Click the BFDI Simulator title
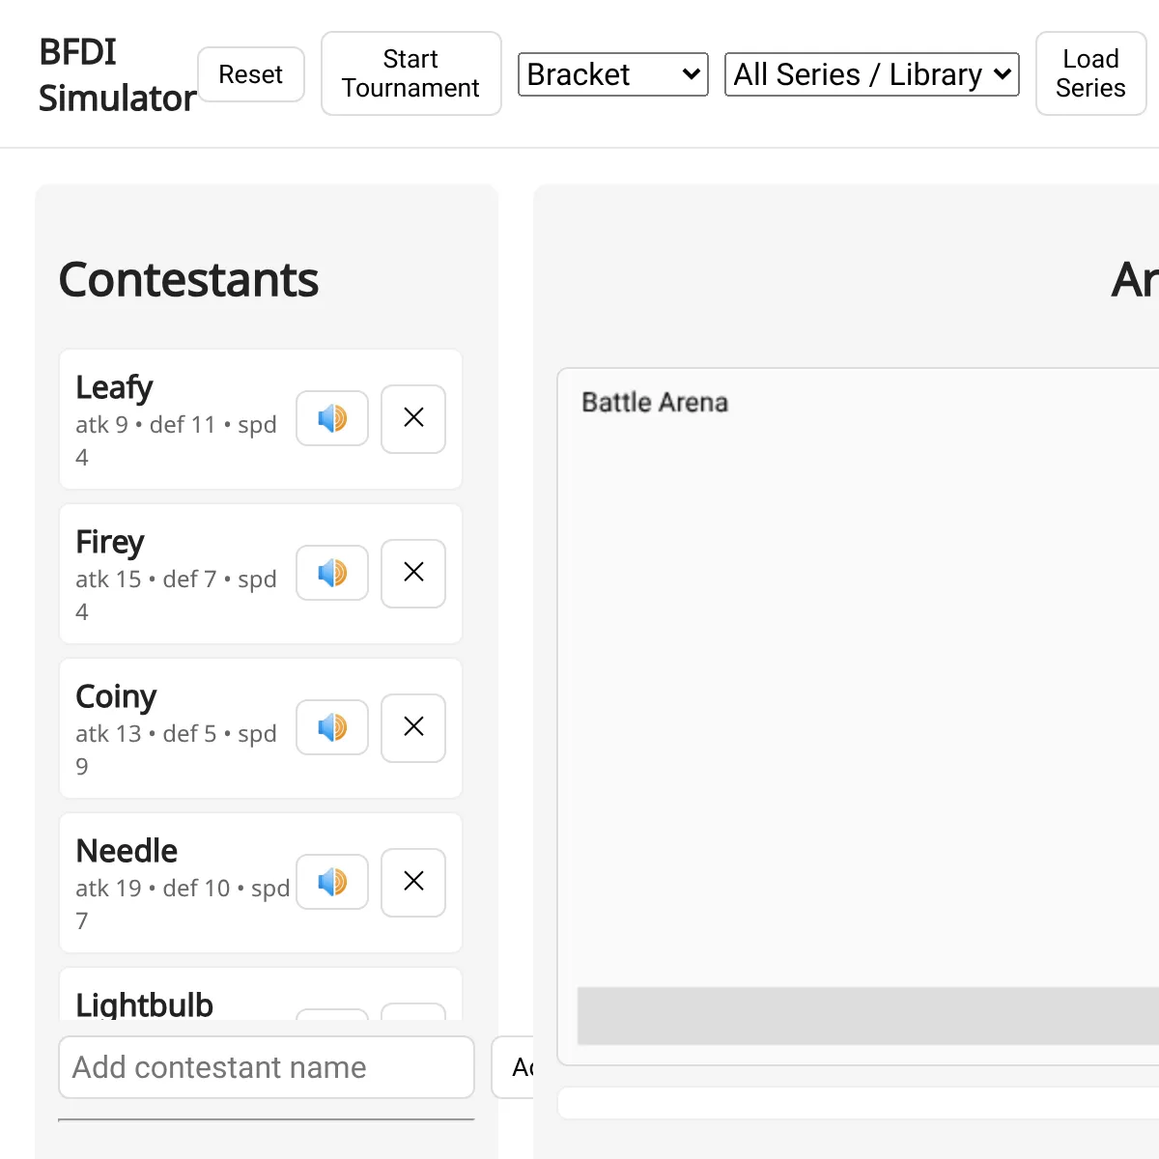The image size is (1159, 1159). [x=117, y=74]
